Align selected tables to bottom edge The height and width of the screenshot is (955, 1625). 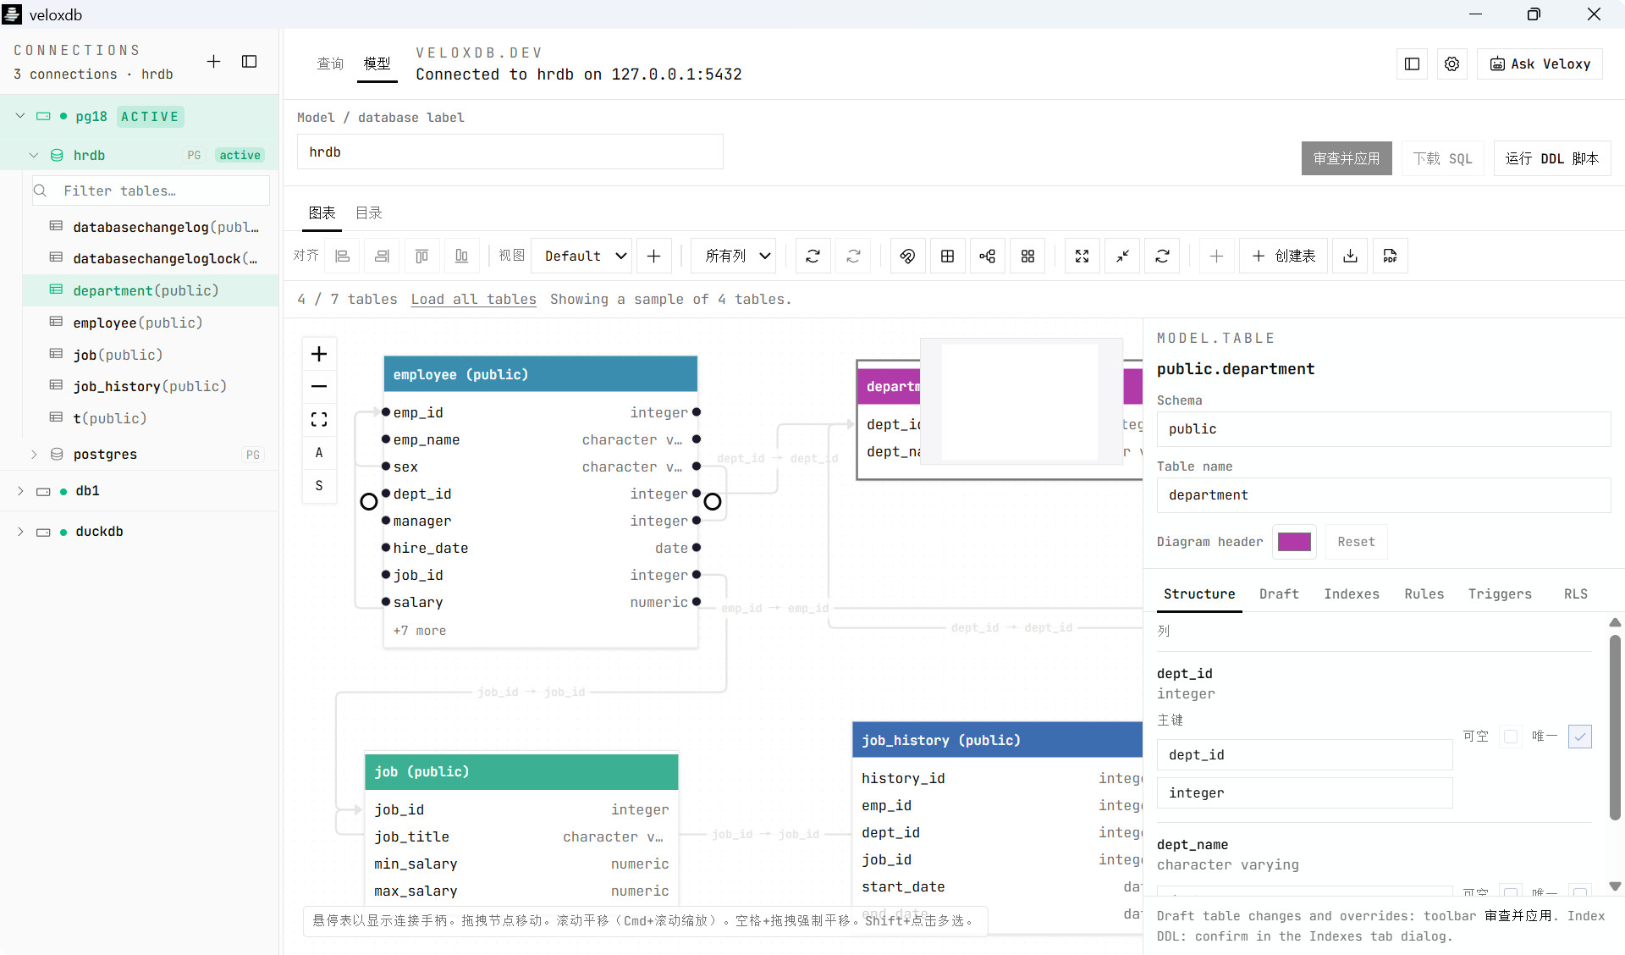461,256
